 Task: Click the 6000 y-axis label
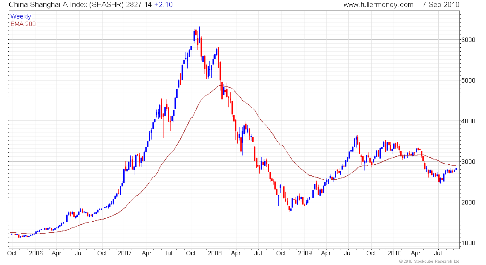click(468, 40)
